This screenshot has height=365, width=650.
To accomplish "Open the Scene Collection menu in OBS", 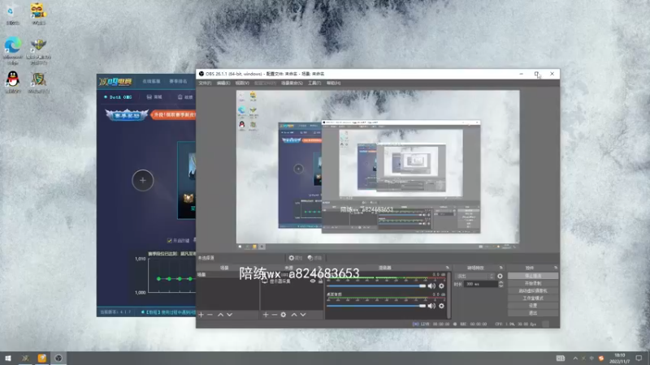I will tap(292, 84).
